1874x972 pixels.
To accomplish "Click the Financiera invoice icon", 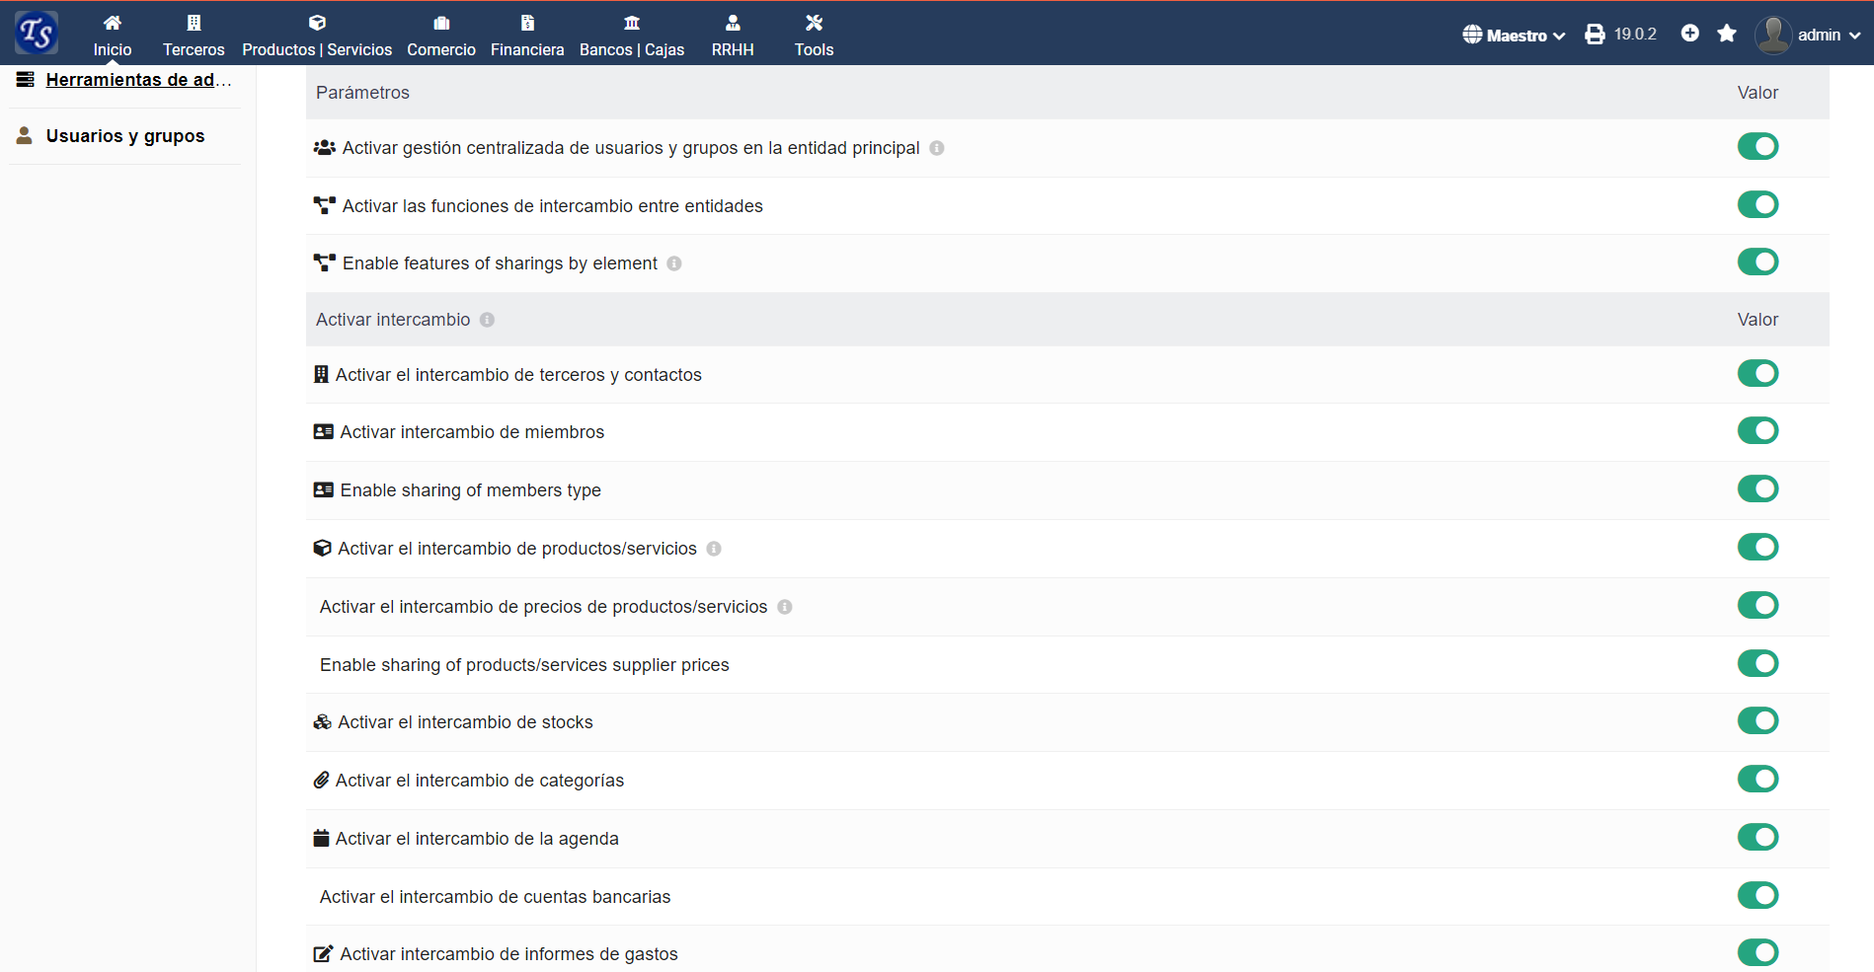I will tap(527, 23).
